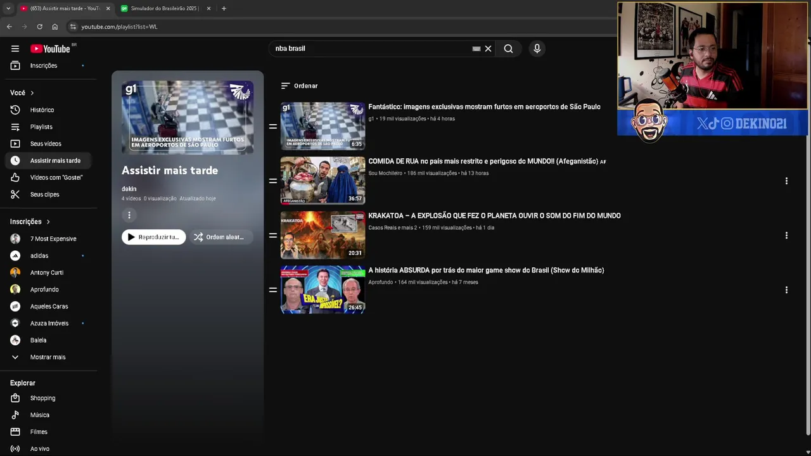Click the browser home icon

coord(54,27)
